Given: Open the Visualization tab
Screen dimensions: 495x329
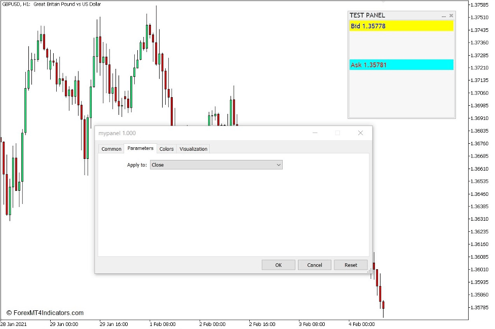Looking at the screenshot, I should [194, 148].
